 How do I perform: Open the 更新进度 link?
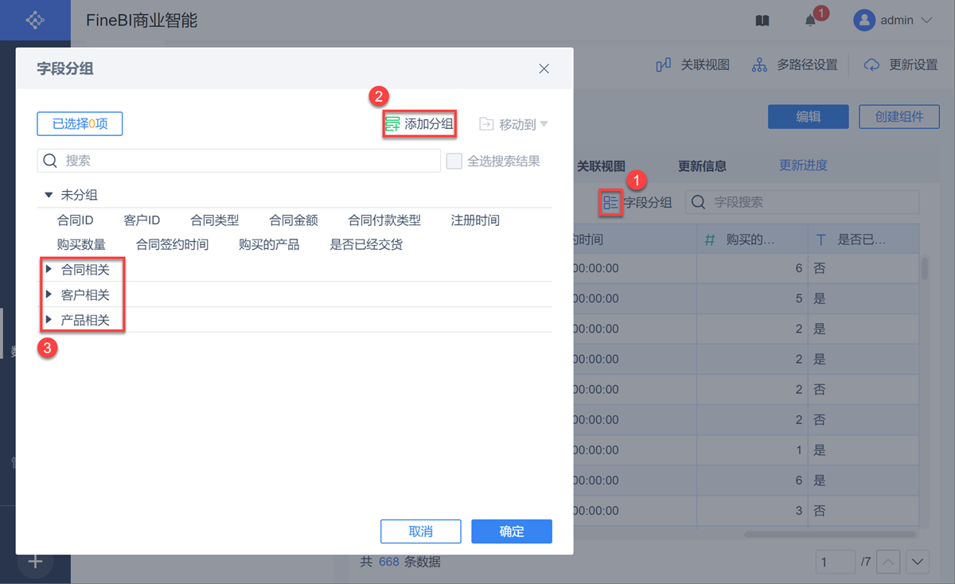803,165
